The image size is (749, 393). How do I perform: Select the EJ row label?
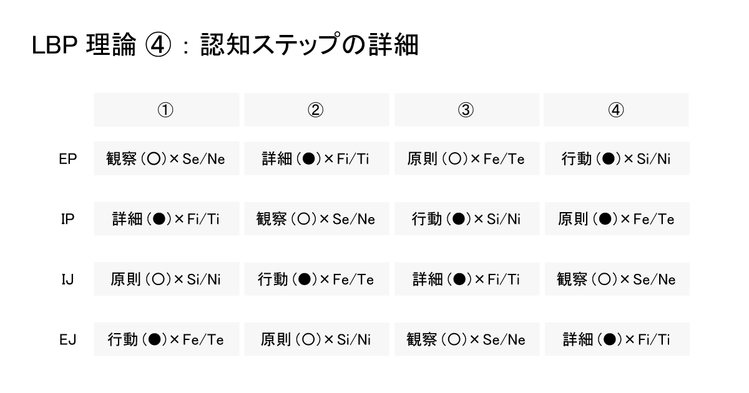coord(69,340)
